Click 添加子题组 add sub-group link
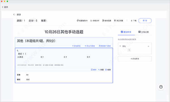170x102 pixels. (x=90, y=46)
